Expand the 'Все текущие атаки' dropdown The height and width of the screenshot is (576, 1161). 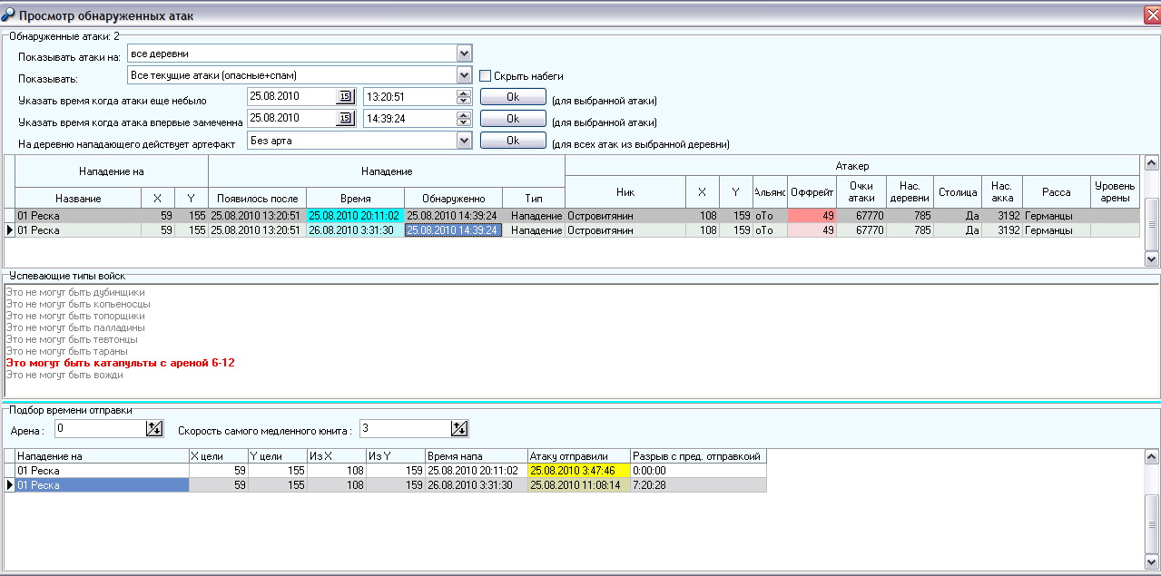465,74
